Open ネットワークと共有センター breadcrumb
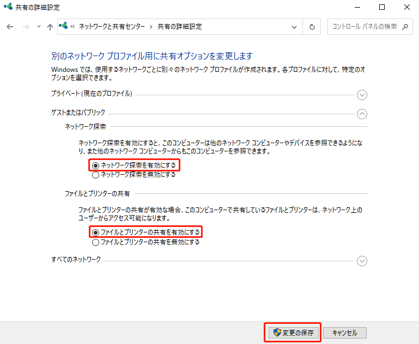 coord(112,27)
